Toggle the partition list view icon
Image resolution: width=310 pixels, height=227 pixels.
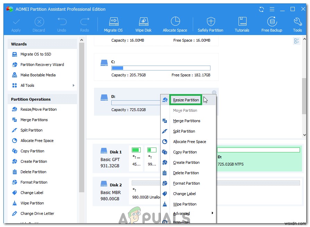296,41
